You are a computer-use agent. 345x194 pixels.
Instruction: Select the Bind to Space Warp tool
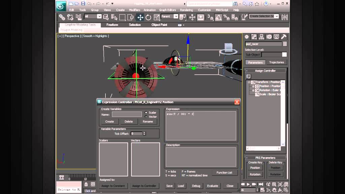tap(79, 17)
